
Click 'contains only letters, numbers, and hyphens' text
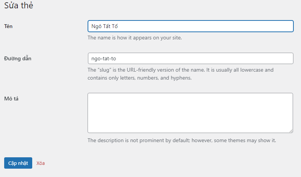pos(140,78)
